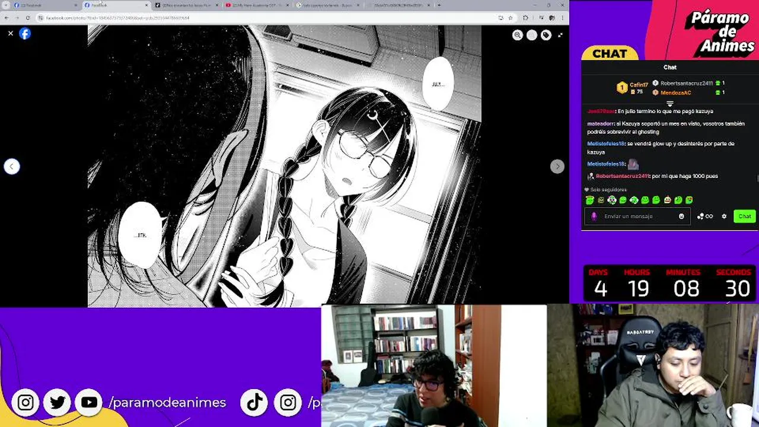Screen dimensions: 759x427
Task: Open chat settings gear
Action: pyautogui.click(x=724, y=216)
